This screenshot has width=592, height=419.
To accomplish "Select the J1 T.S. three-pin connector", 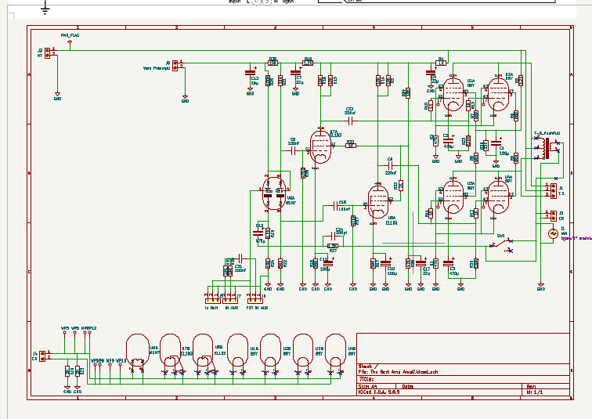I will tap(553, 190).
